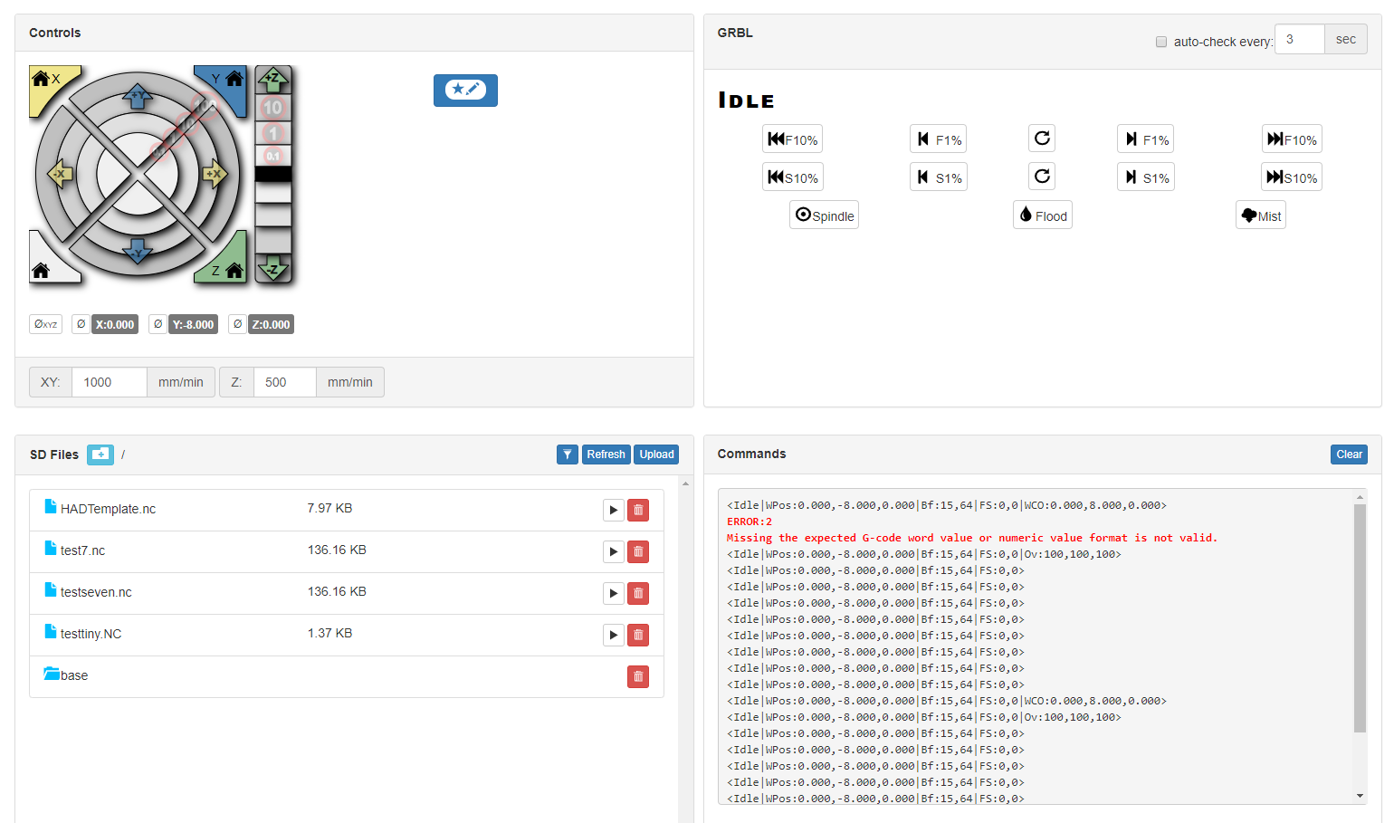Toggle the Flood coolant button
1394x823 pixels.
point(1043,215)
